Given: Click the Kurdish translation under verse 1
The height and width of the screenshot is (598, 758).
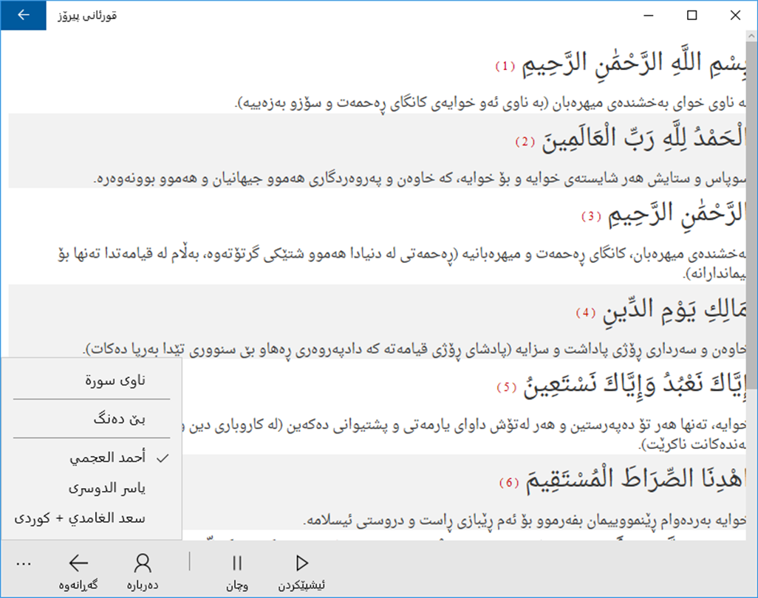Looking at the screenshot, I should 491,103.
